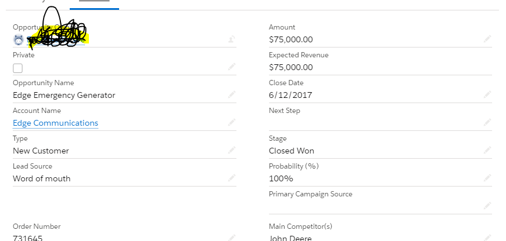Edit Main Competitor(s) with pencil icon
The width and height of the screenshot is (506, 241).
[x=488, y=238]
